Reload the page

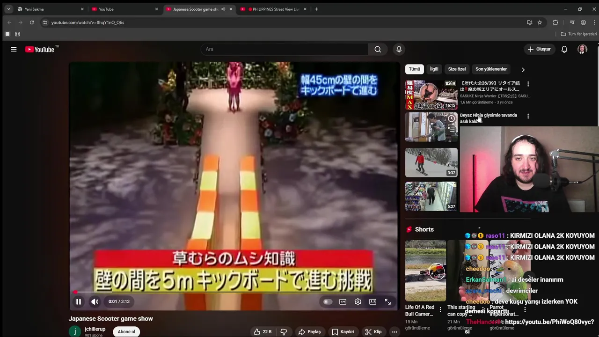pos(32,22)
